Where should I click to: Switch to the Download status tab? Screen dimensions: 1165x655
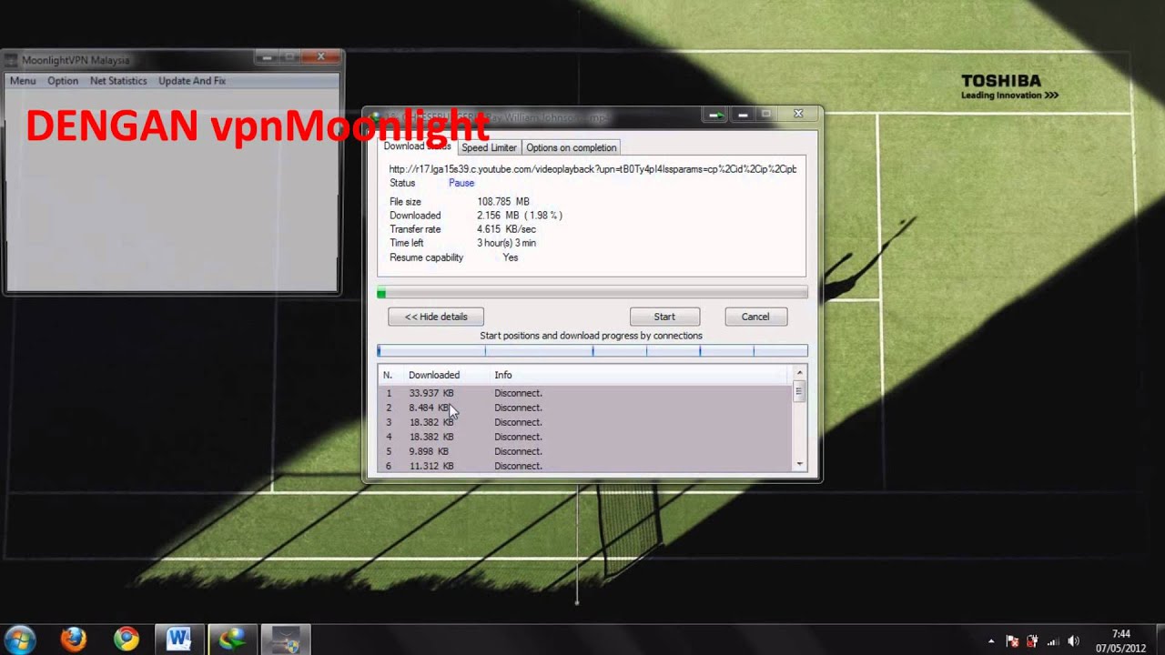pos(418,146)
